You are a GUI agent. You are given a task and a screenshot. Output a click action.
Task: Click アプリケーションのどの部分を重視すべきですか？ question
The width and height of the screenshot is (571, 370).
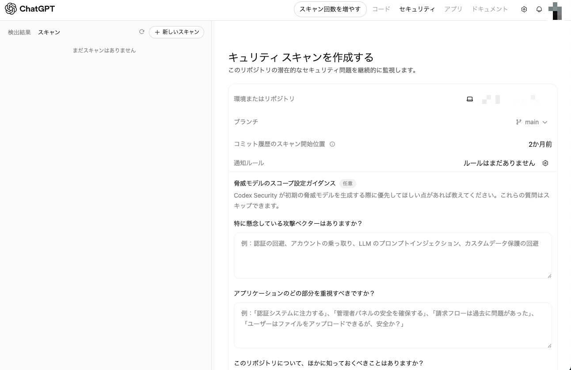304,293
